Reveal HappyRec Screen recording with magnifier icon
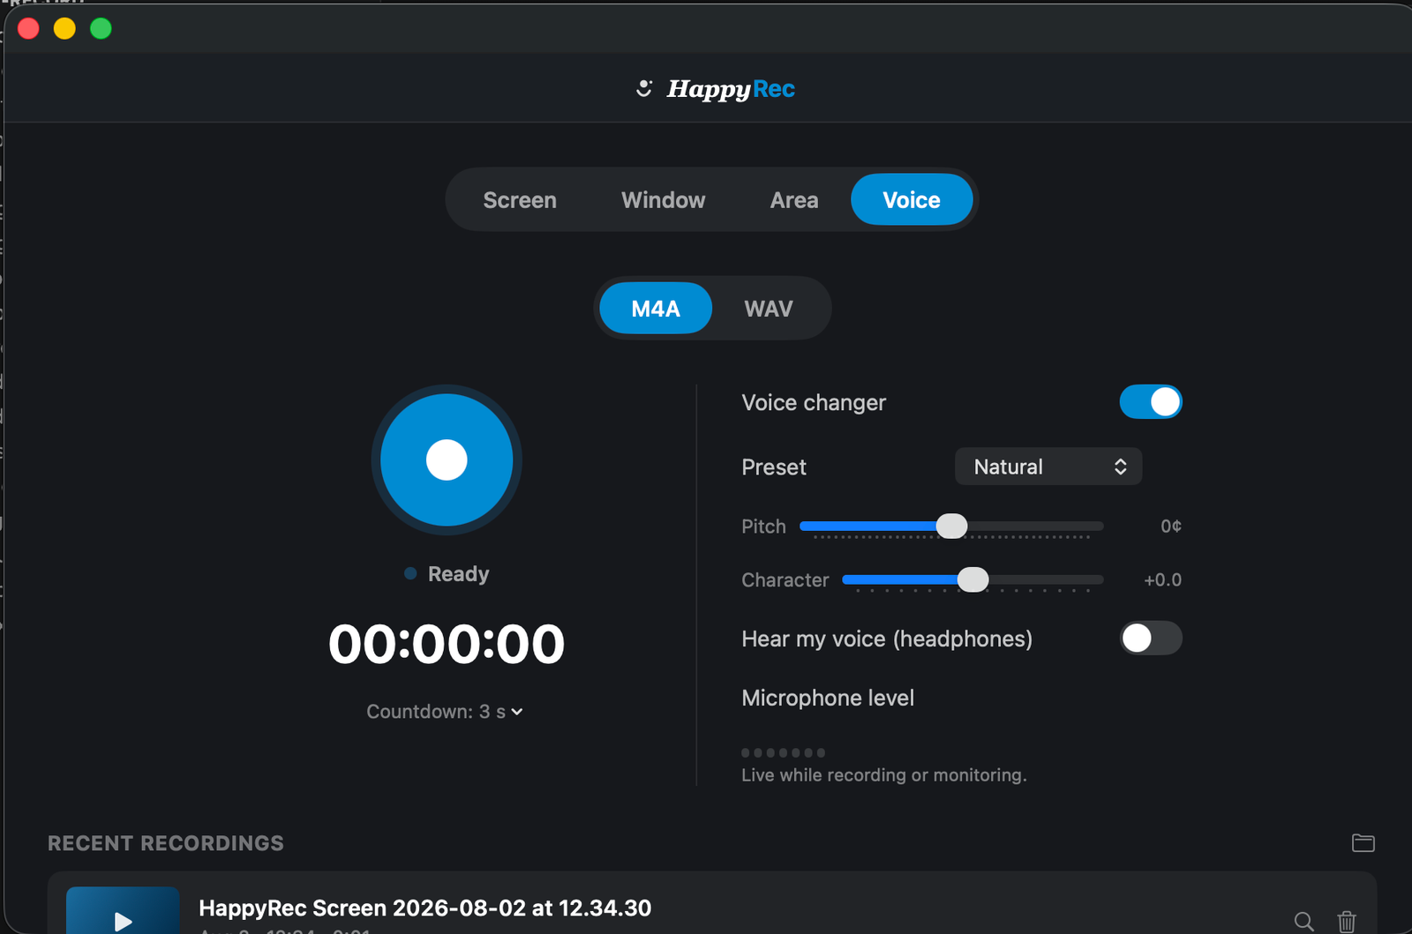Screen dimensions: 1412x934 pos(1303,922)
